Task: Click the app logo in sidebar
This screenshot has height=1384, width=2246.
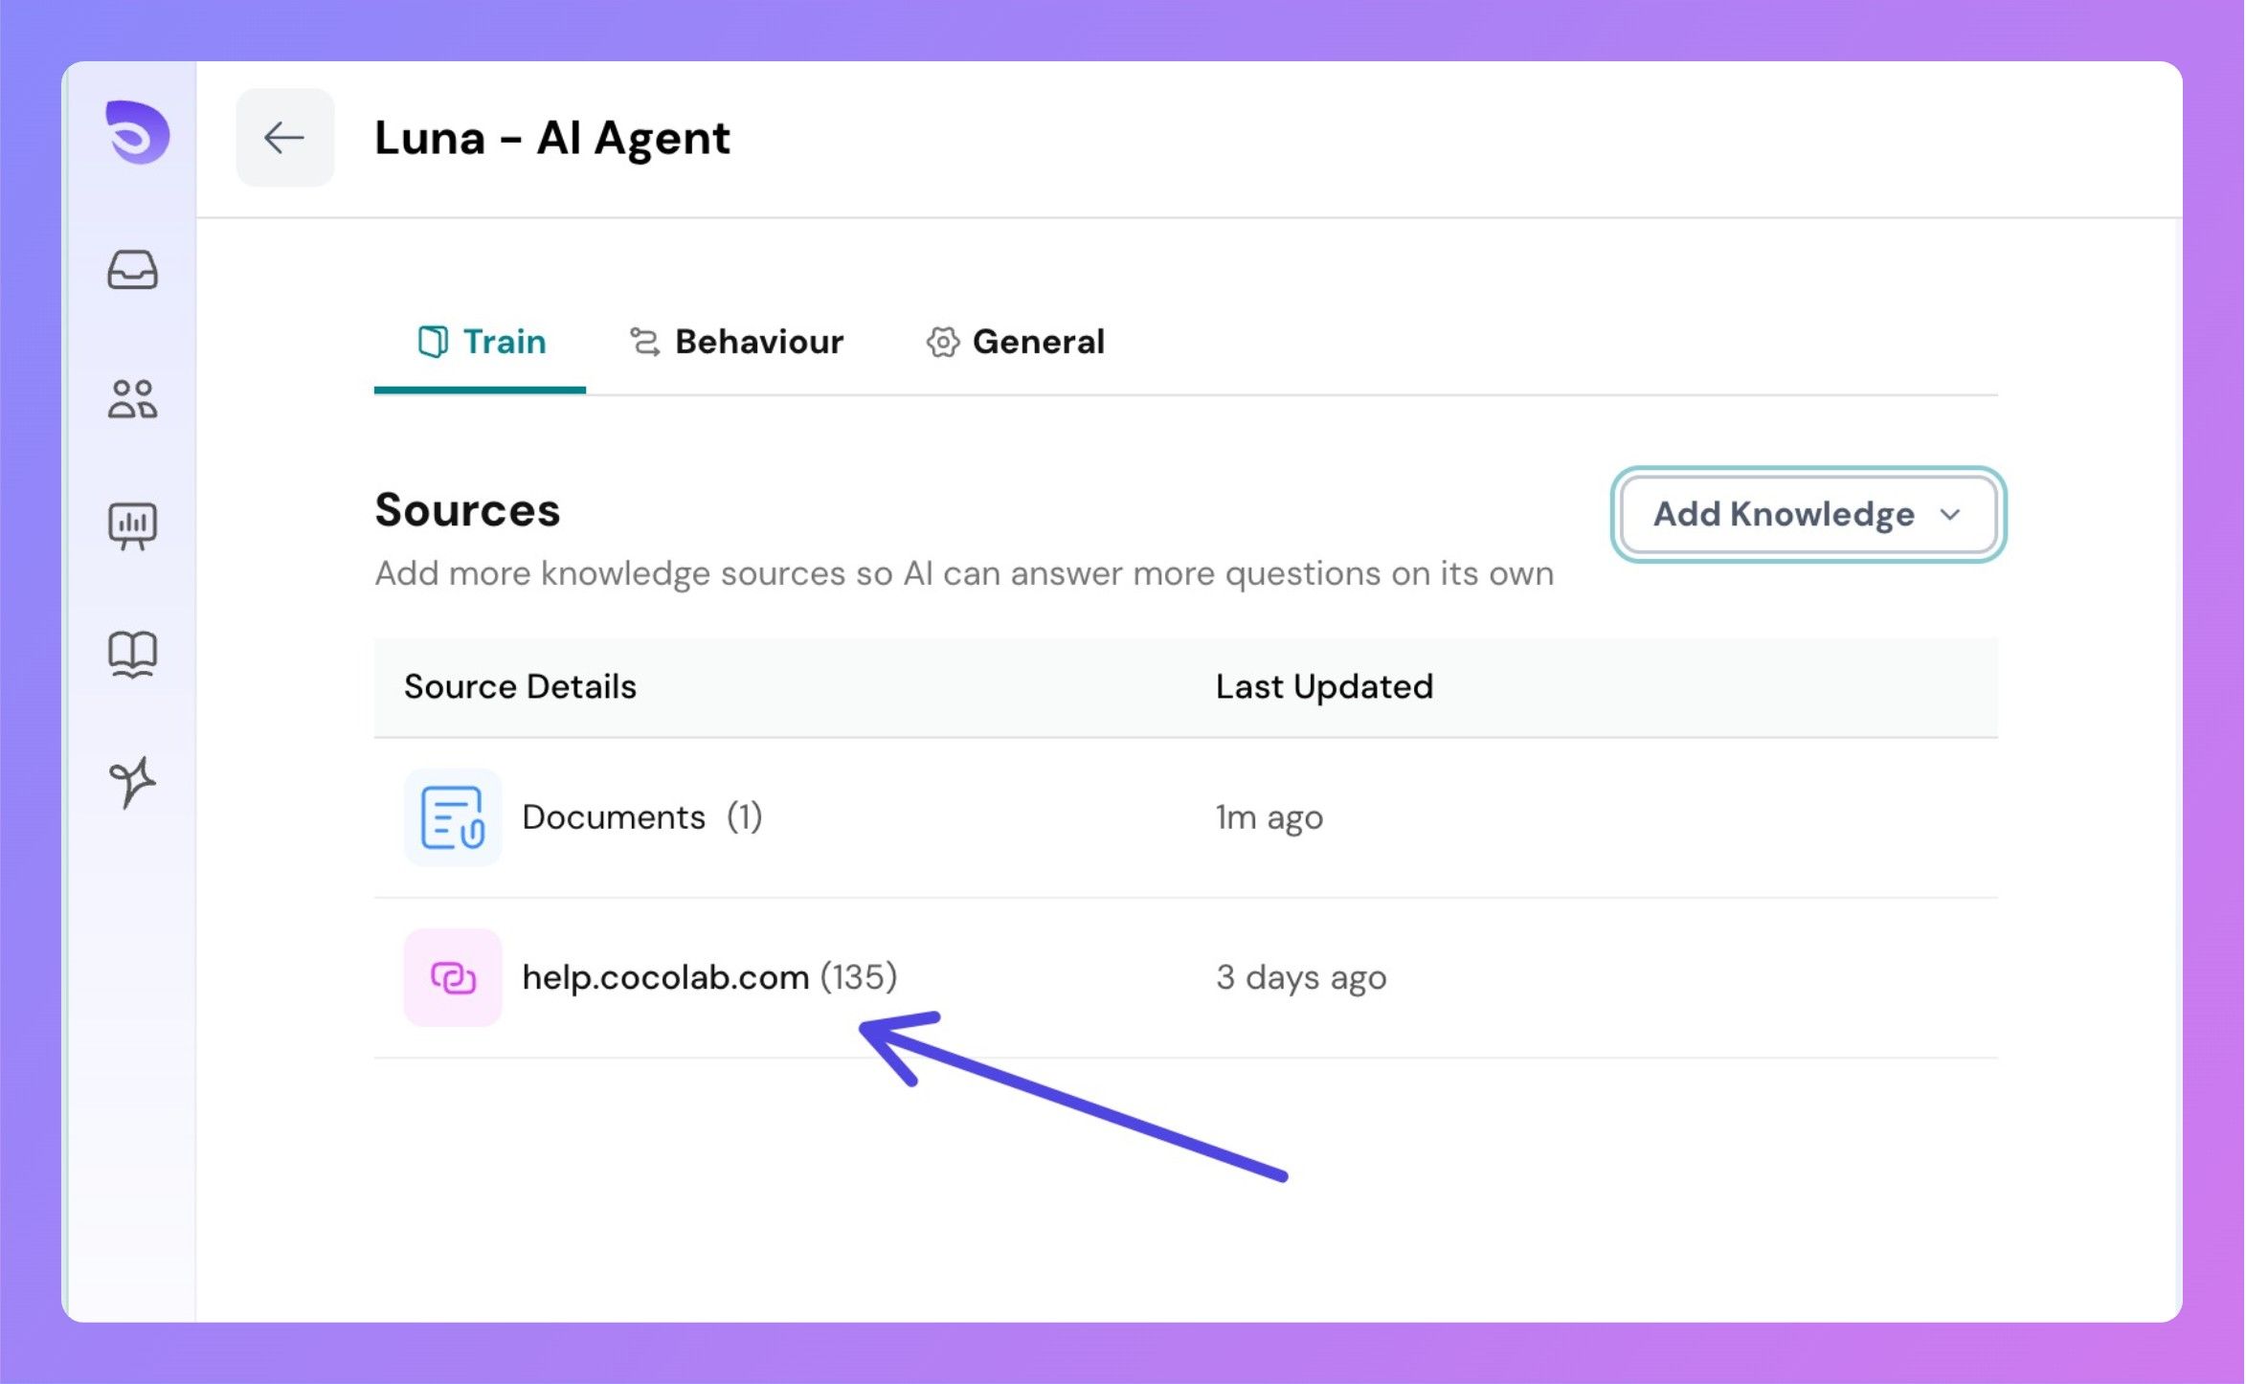Action: pos(137,132)
